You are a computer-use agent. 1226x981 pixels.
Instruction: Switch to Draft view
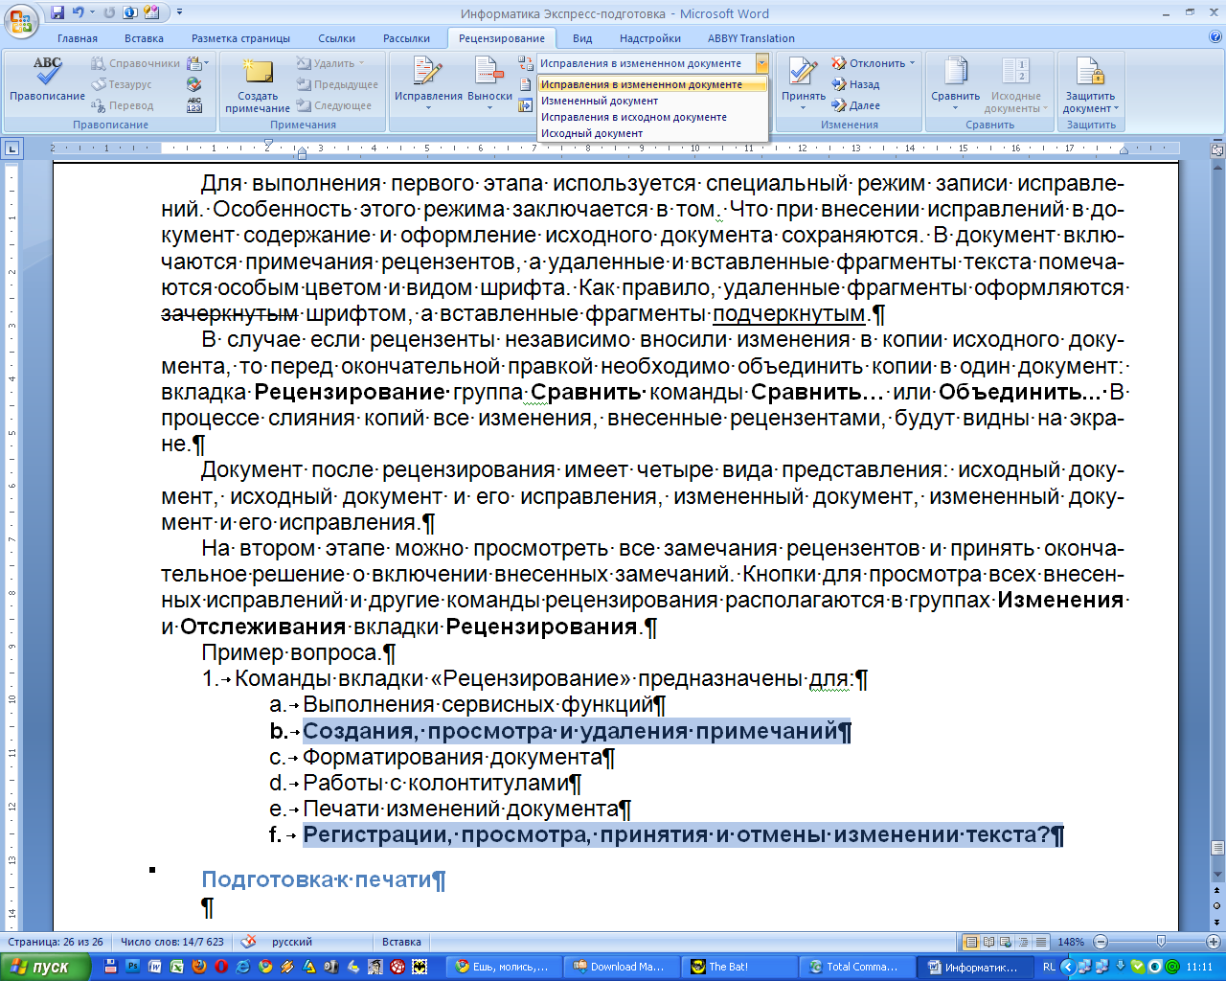pyautogui.click(x=1040, y=942)
